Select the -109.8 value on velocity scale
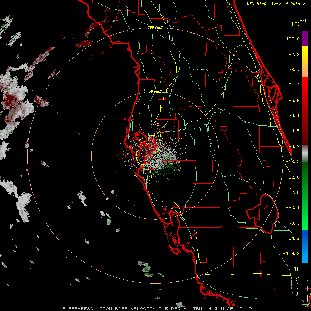This screenshot has width=311, height=311. (x=291, y=254)
